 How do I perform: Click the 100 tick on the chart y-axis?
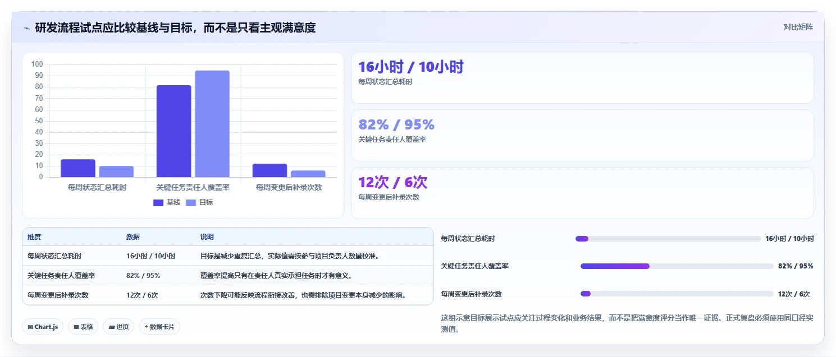[37, 64]
